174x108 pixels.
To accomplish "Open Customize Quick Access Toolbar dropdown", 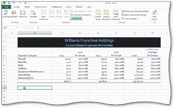I will click(31, 3).
